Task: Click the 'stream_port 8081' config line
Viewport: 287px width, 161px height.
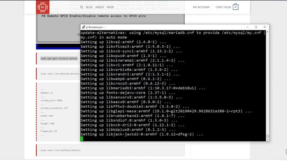Action: pyautogui.click(x=52, y=100)
